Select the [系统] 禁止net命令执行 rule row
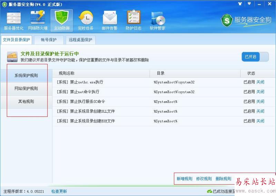The width and height of the screenshot is (276, 196). (x=164, y=92)
